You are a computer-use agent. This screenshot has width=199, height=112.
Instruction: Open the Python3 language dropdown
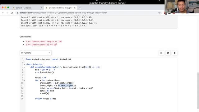35,53
